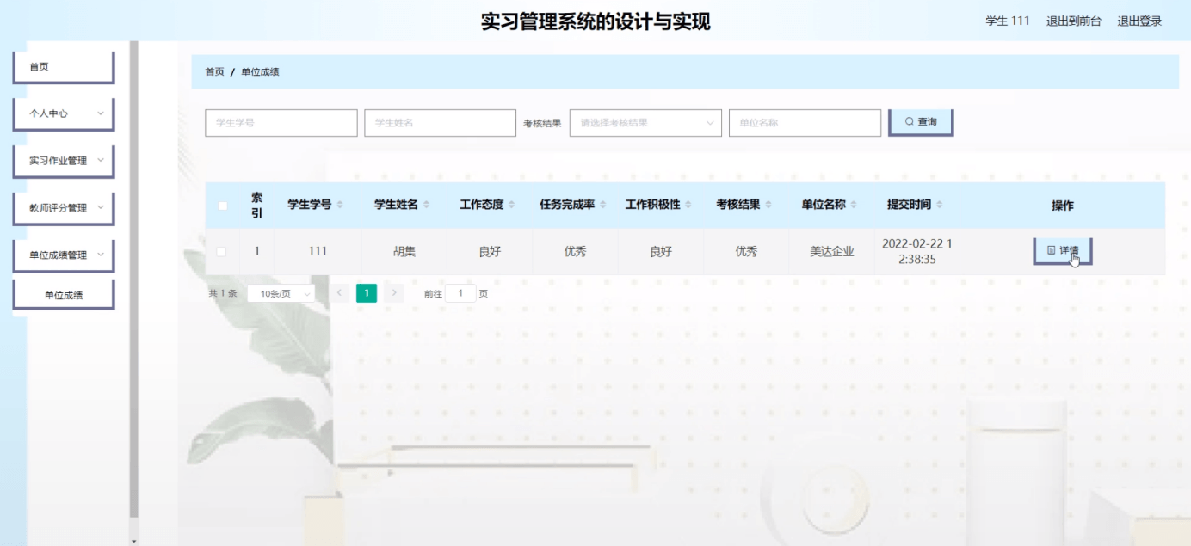
Task: Expand the 教师评分管理 sidebar menu
Action: click(64, 208)
